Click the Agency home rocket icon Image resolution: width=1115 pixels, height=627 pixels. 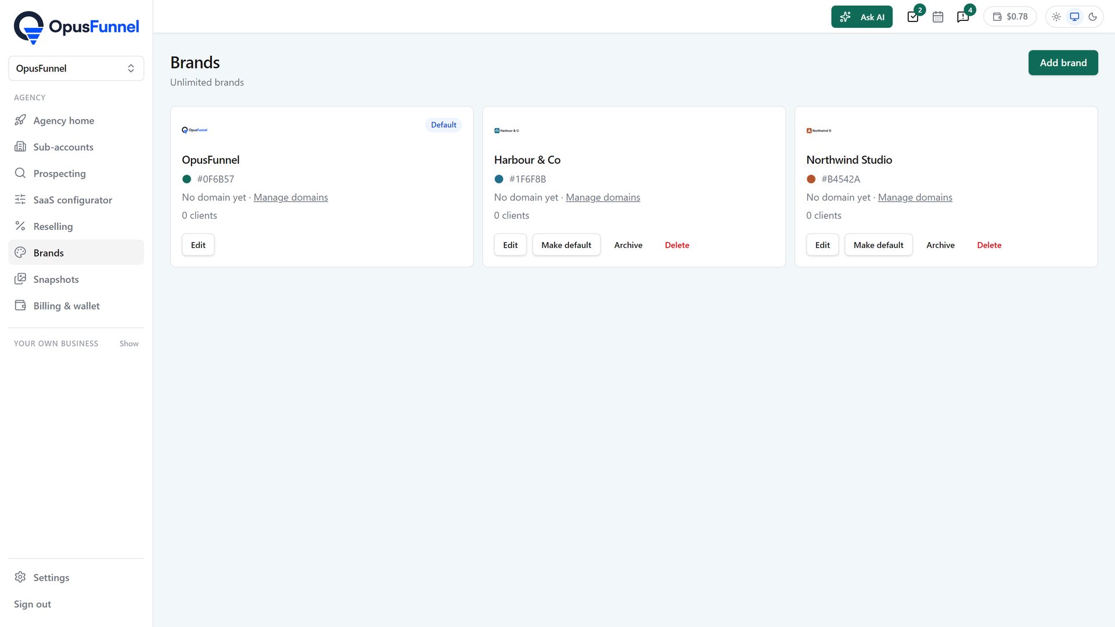point(20,120)
